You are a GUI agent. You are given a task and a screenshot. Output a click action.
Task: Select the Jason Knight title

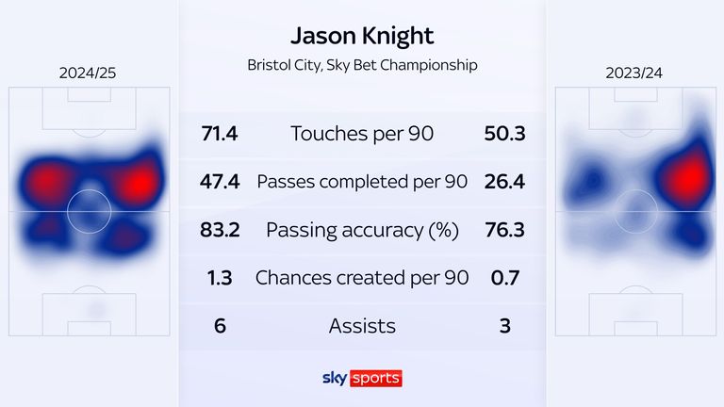(362, 36)
